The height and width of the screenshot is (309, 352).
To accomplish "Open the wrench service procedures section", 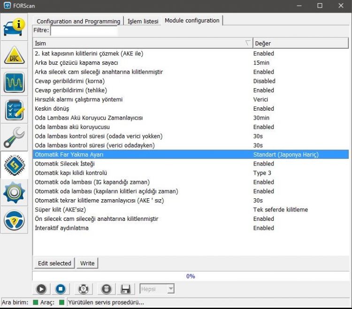I will pyautogui.click(x=14, y=137).
